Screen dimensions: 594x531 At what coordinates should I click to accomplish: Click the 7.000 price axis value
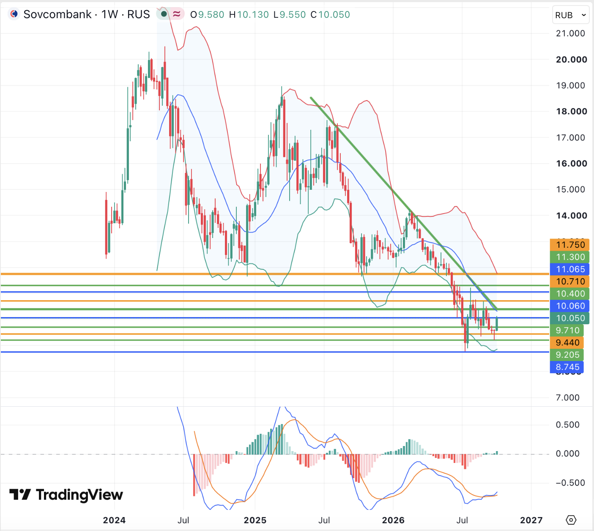[x=568, y=397]
